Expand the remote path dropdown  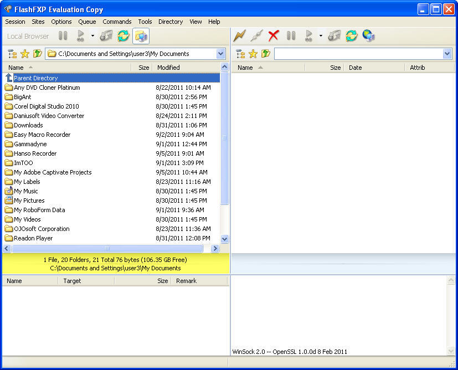[x=447, y=54]
